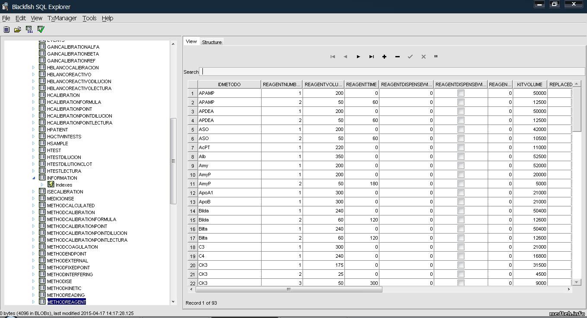Tick the REAGENTDISPENSEW checkbox for row 14 Bilda
This screenshot has width=587, height=318.
point(461,211)
